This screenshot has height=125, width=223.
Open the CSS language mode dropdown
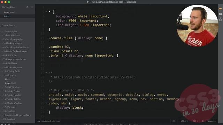coord(195,121)
